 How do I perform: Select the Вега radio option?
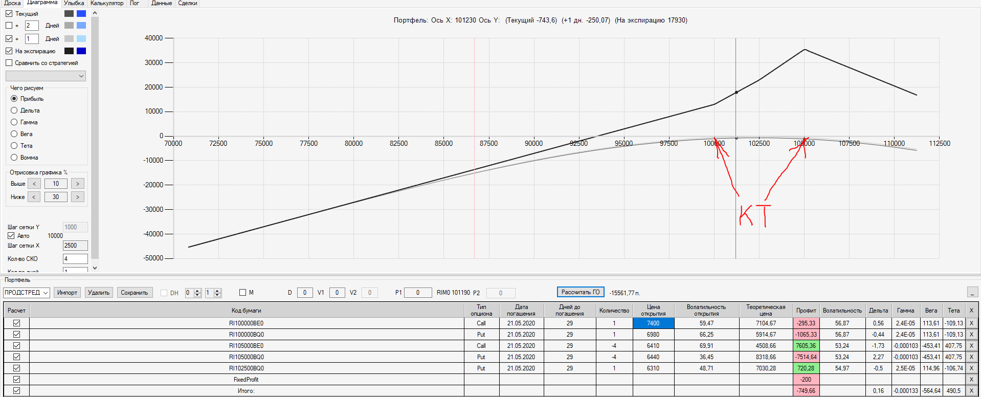(x=14, y=134)
